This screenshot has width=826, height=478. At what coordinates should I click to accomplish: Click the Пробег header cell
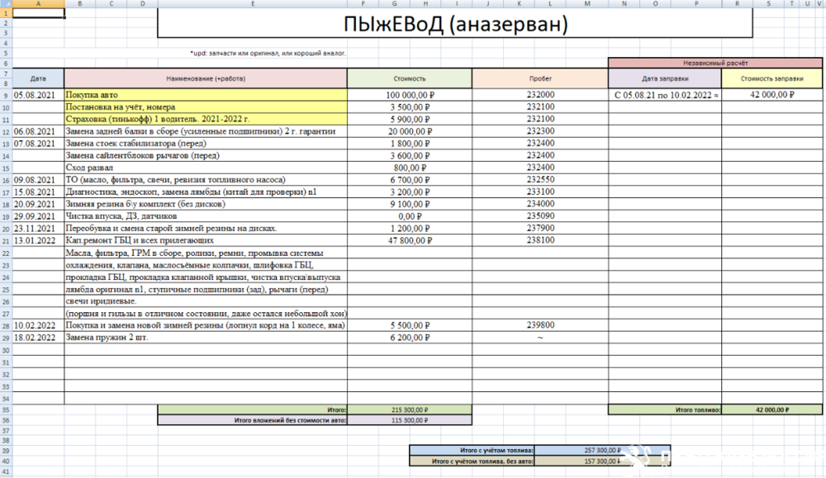pos(540,78)
